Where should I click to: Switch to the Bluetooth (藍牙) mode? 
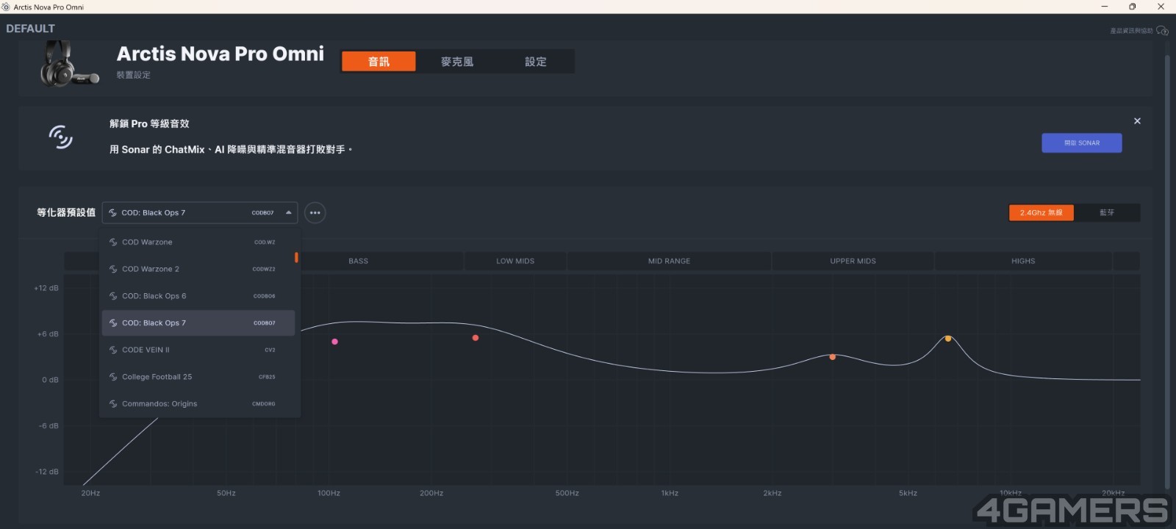point(1107,213)
